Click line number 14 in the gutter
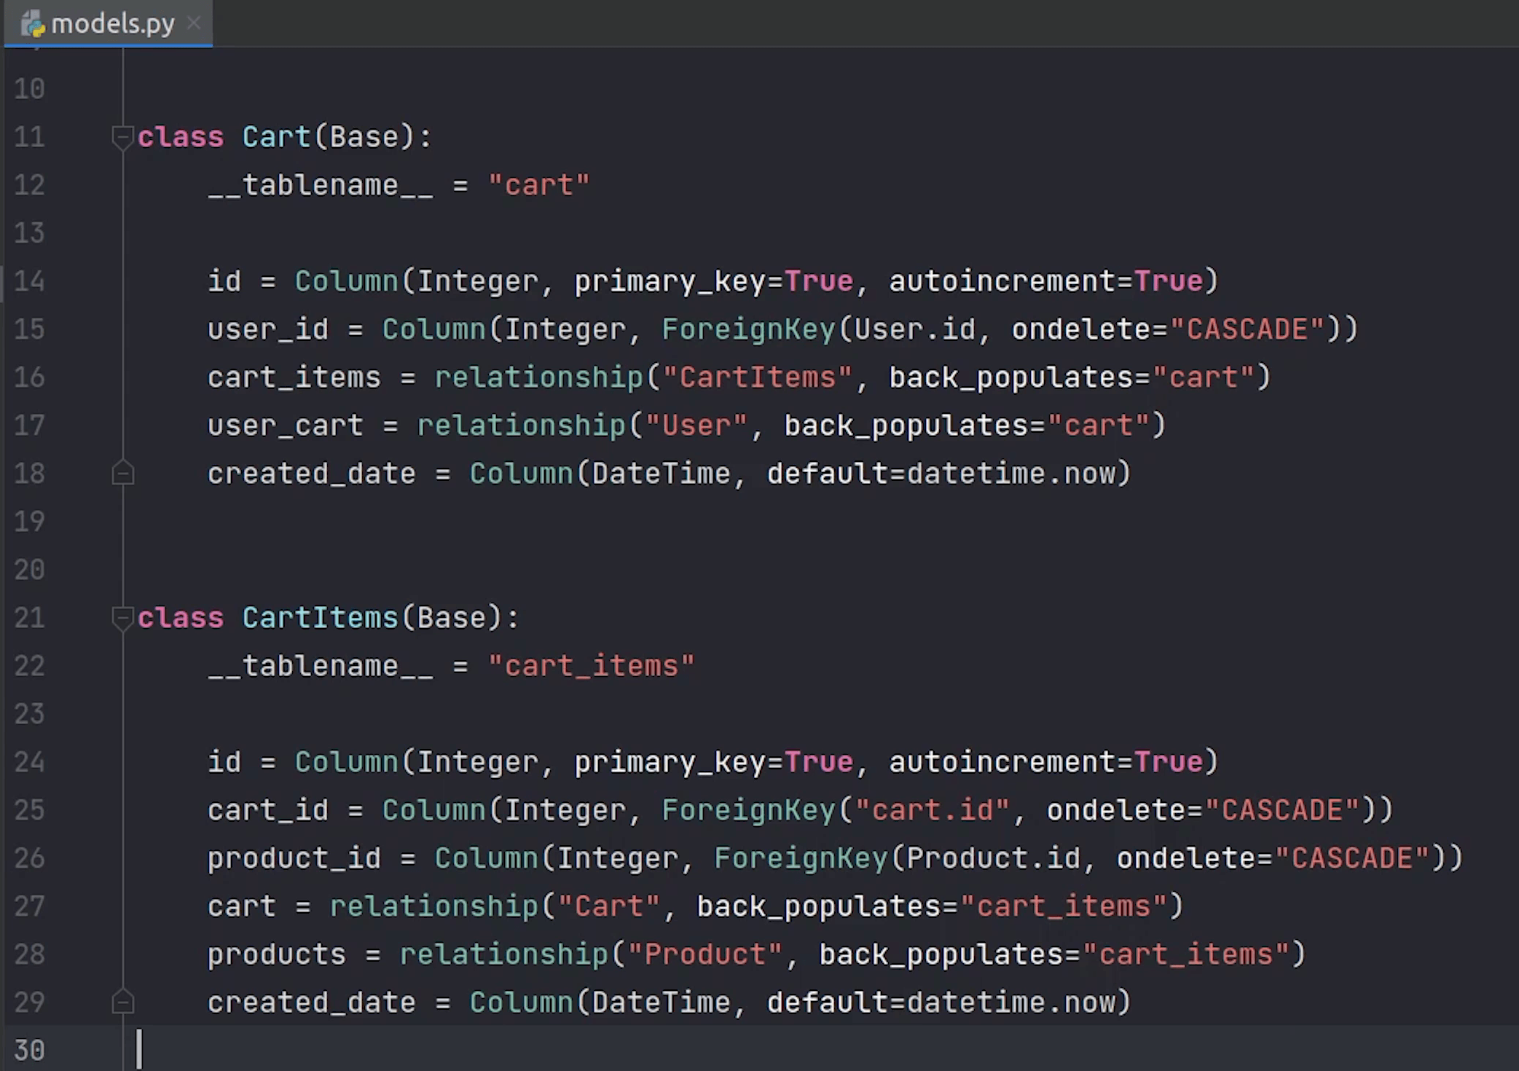Screen dimensions: 1519x1071 [x=29, y=281]
